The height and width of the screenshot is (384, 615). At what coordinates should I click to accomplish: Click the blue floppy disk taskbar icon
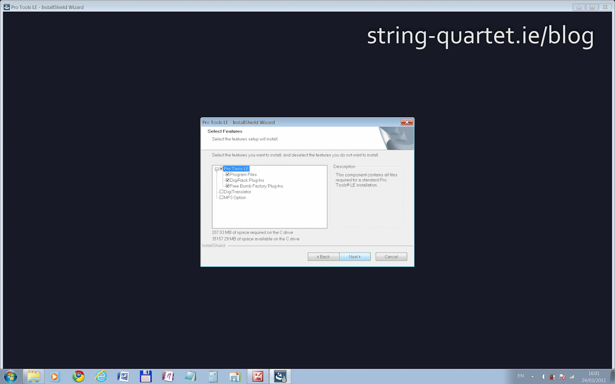pos(146,376)
